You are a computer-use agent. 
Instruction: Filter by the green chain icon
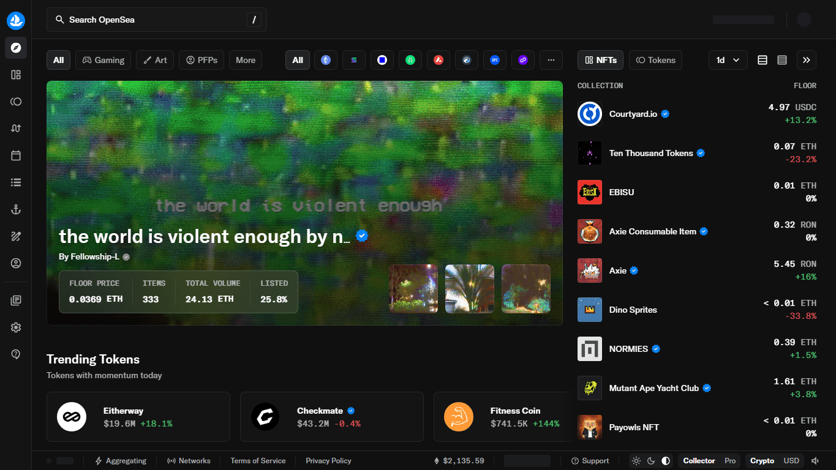click(x=410, y=60)
